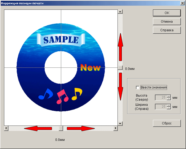
Task: Click the red down arrow beside the preview
Action: tap(120, 87)
